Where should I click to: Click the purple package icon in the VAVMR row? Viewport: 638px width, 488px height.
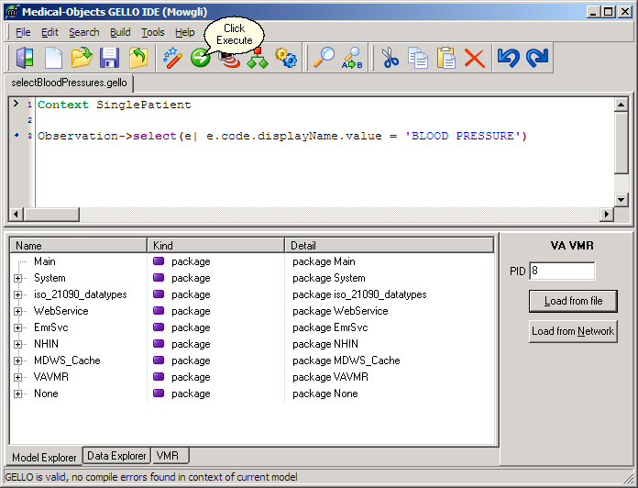click(x=159, y=377)
